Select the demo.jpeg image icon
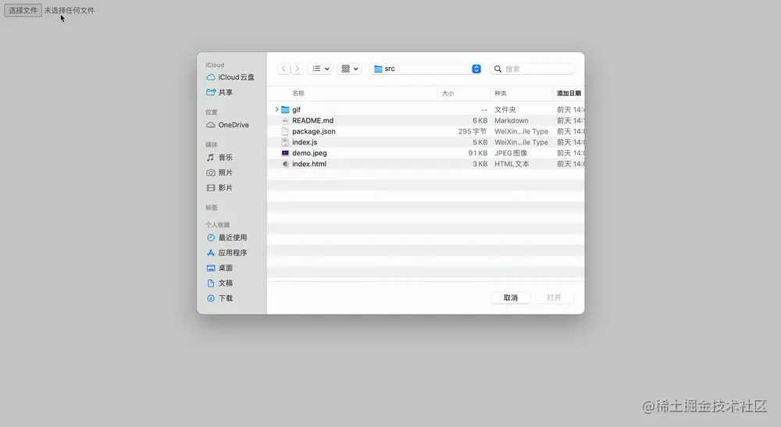 (285, 153)
